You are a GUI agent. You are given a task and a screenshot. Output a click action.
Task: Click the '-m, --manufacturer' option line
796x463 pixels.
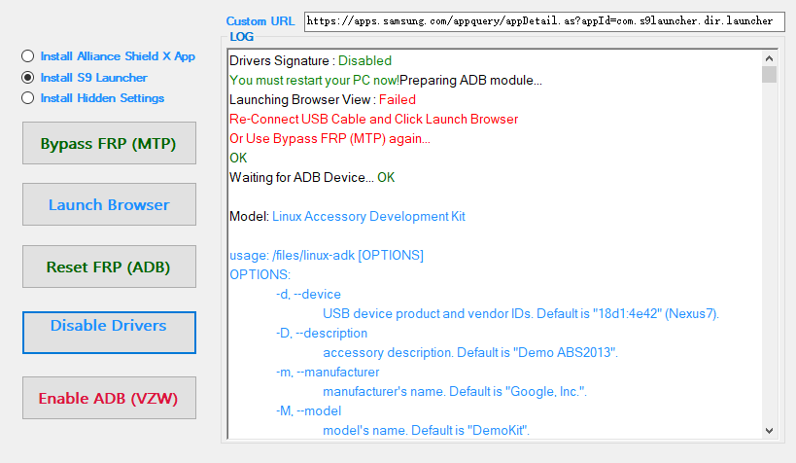pos(328,372)
